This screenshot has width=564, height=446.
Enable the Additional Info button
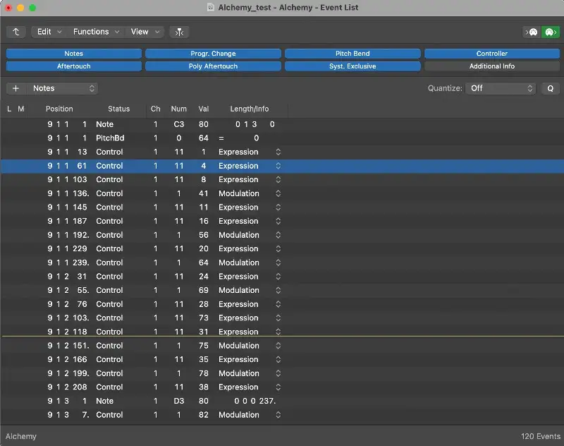[x=491, y=66]
